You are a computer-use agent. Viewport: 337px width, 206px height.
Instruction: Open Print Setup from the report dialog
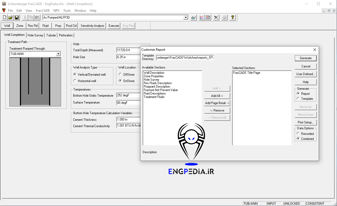pyautogui.click(x=305, y=122)
